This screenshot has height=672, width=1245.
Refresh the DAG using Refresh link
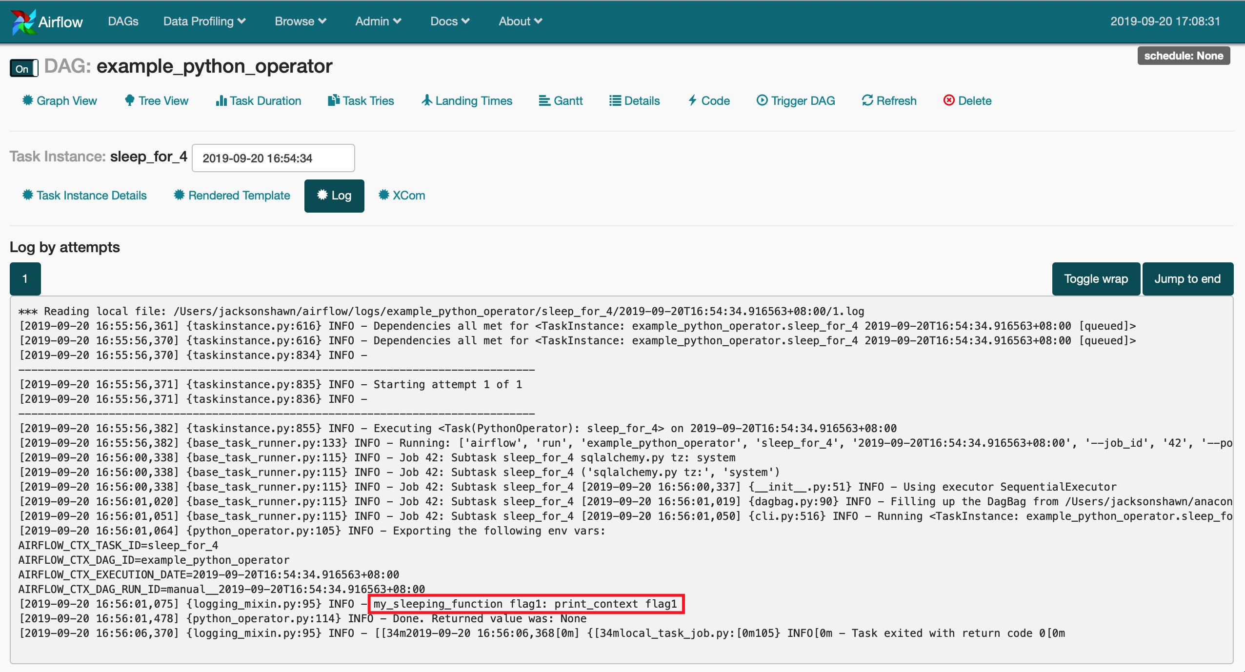click(x=889, y=100)
